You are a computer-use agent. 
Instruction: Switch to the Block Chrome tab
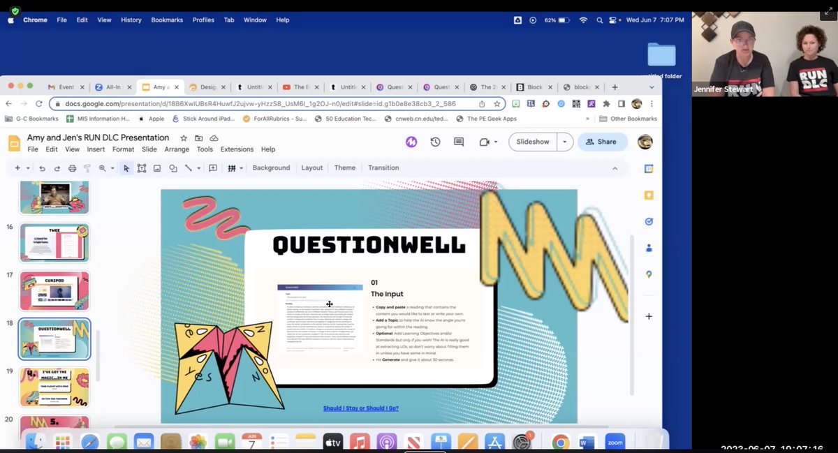(x=534, y=87)
